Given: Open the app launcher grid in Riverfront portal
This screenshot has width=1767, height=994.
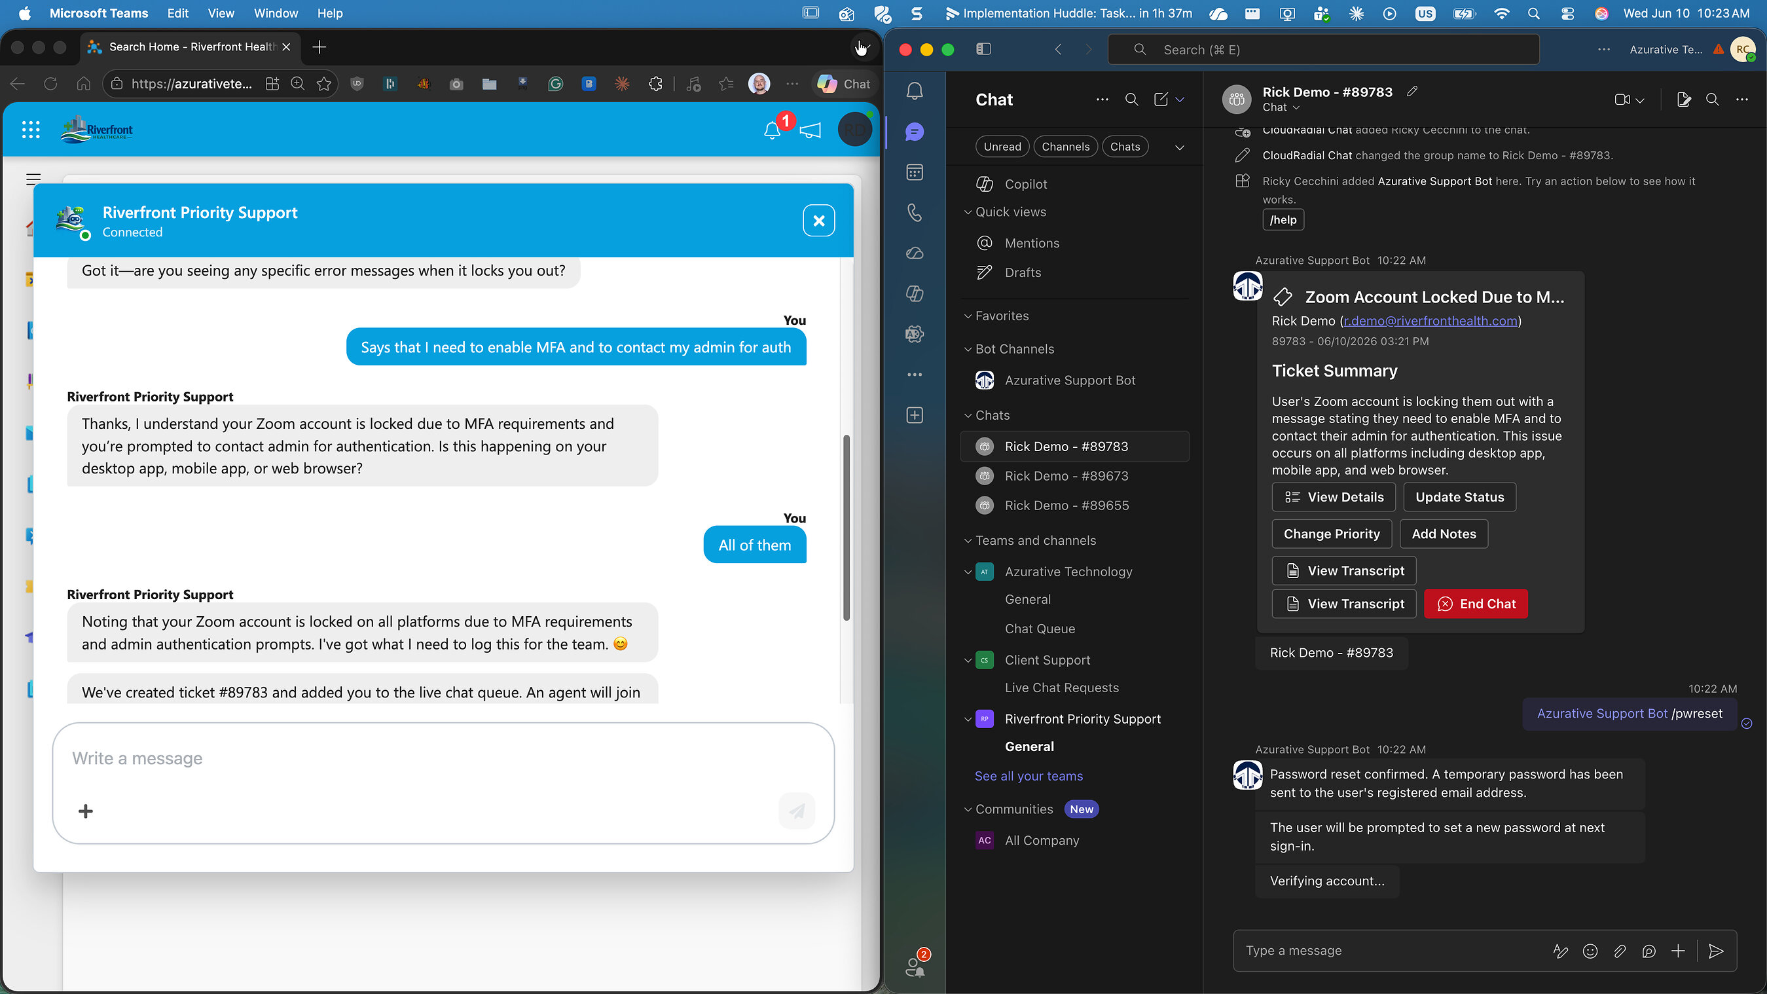Looking at the screenshot, I should 31,130.
